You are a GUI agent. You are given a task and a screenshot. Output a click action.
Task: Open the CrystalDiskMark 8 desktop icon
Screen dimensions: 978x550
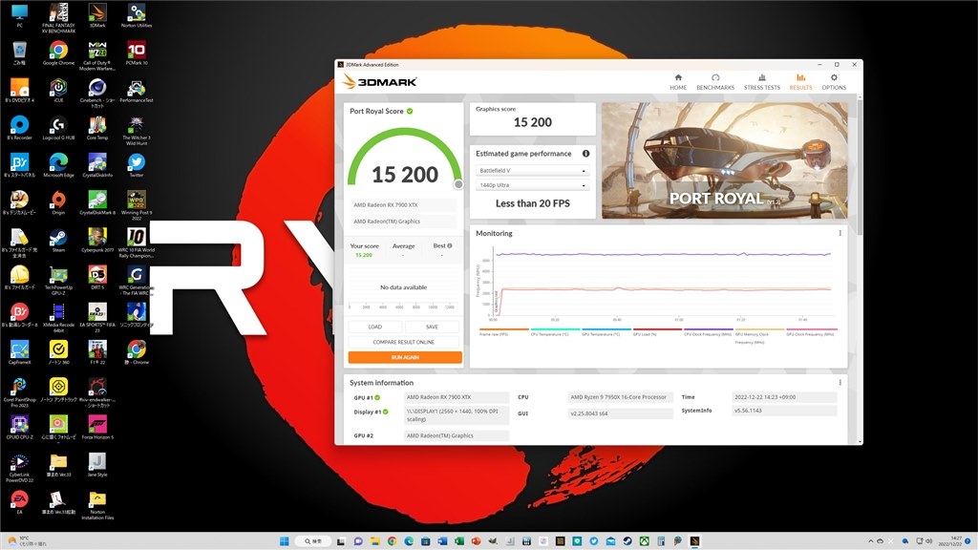97,203
